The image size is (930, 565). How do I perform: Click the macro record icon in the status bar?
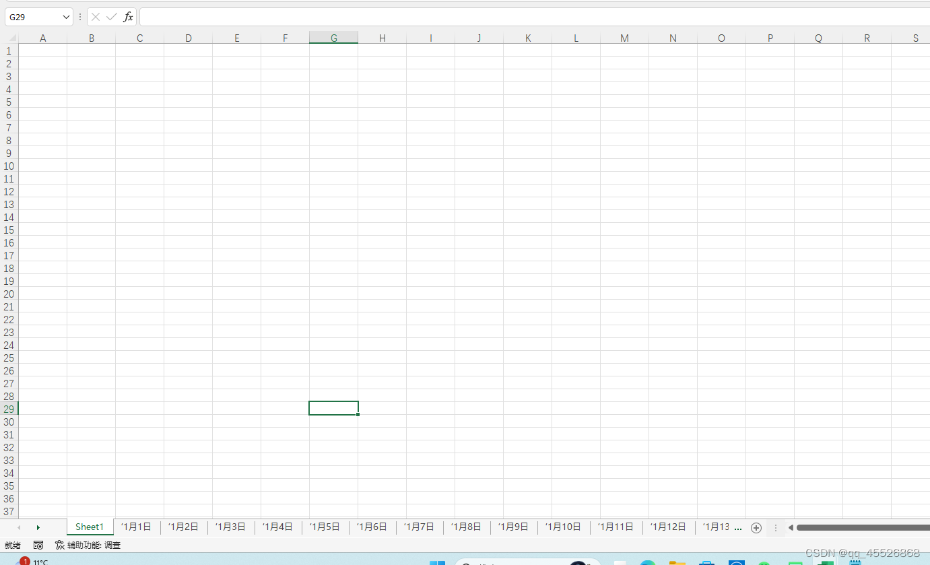[x=38, y=545]
